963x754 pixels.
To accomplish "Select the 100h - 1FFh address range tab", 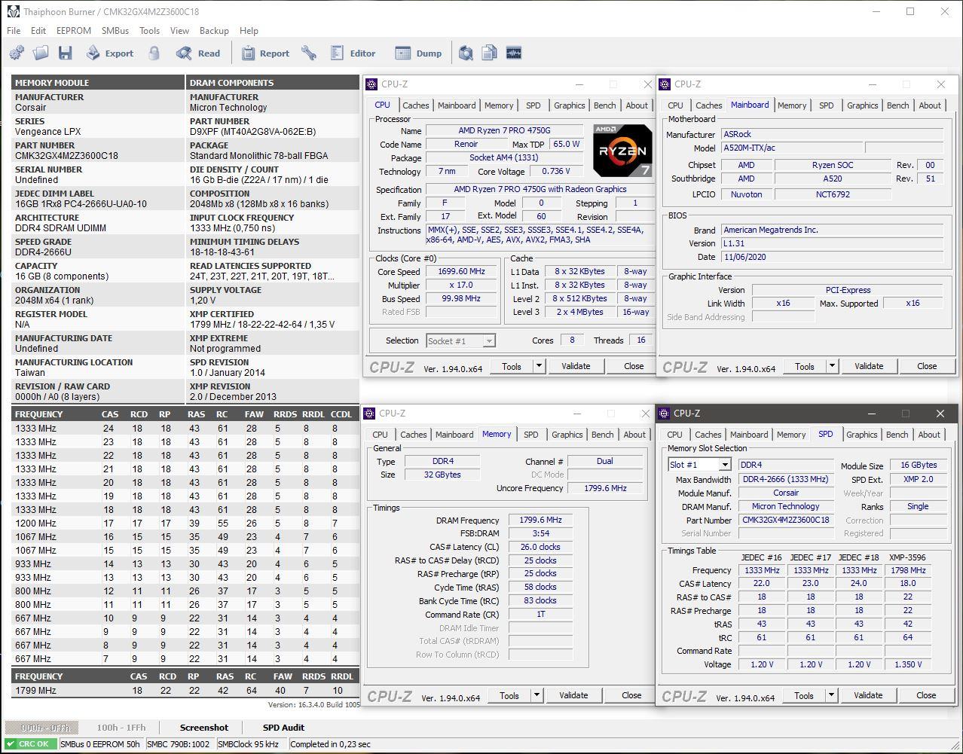I will (x=121, y=728).
